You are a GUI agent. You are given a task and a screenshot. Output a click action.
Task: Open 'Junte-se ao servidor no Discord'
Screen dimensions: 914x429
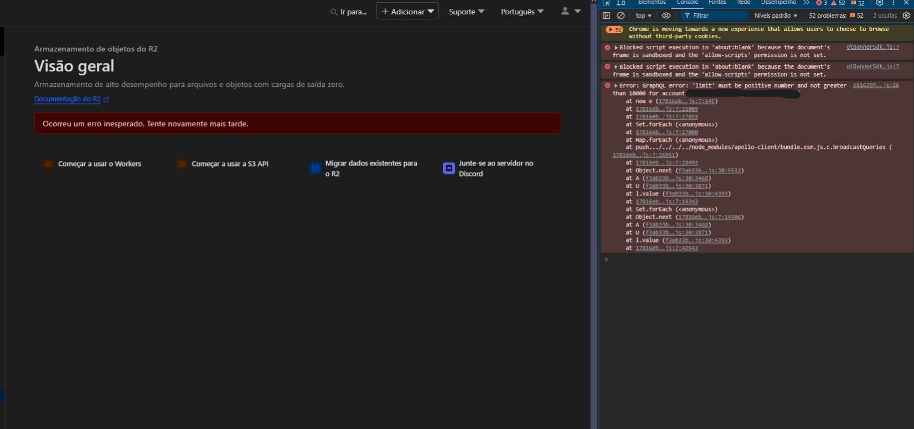(496, 168)
